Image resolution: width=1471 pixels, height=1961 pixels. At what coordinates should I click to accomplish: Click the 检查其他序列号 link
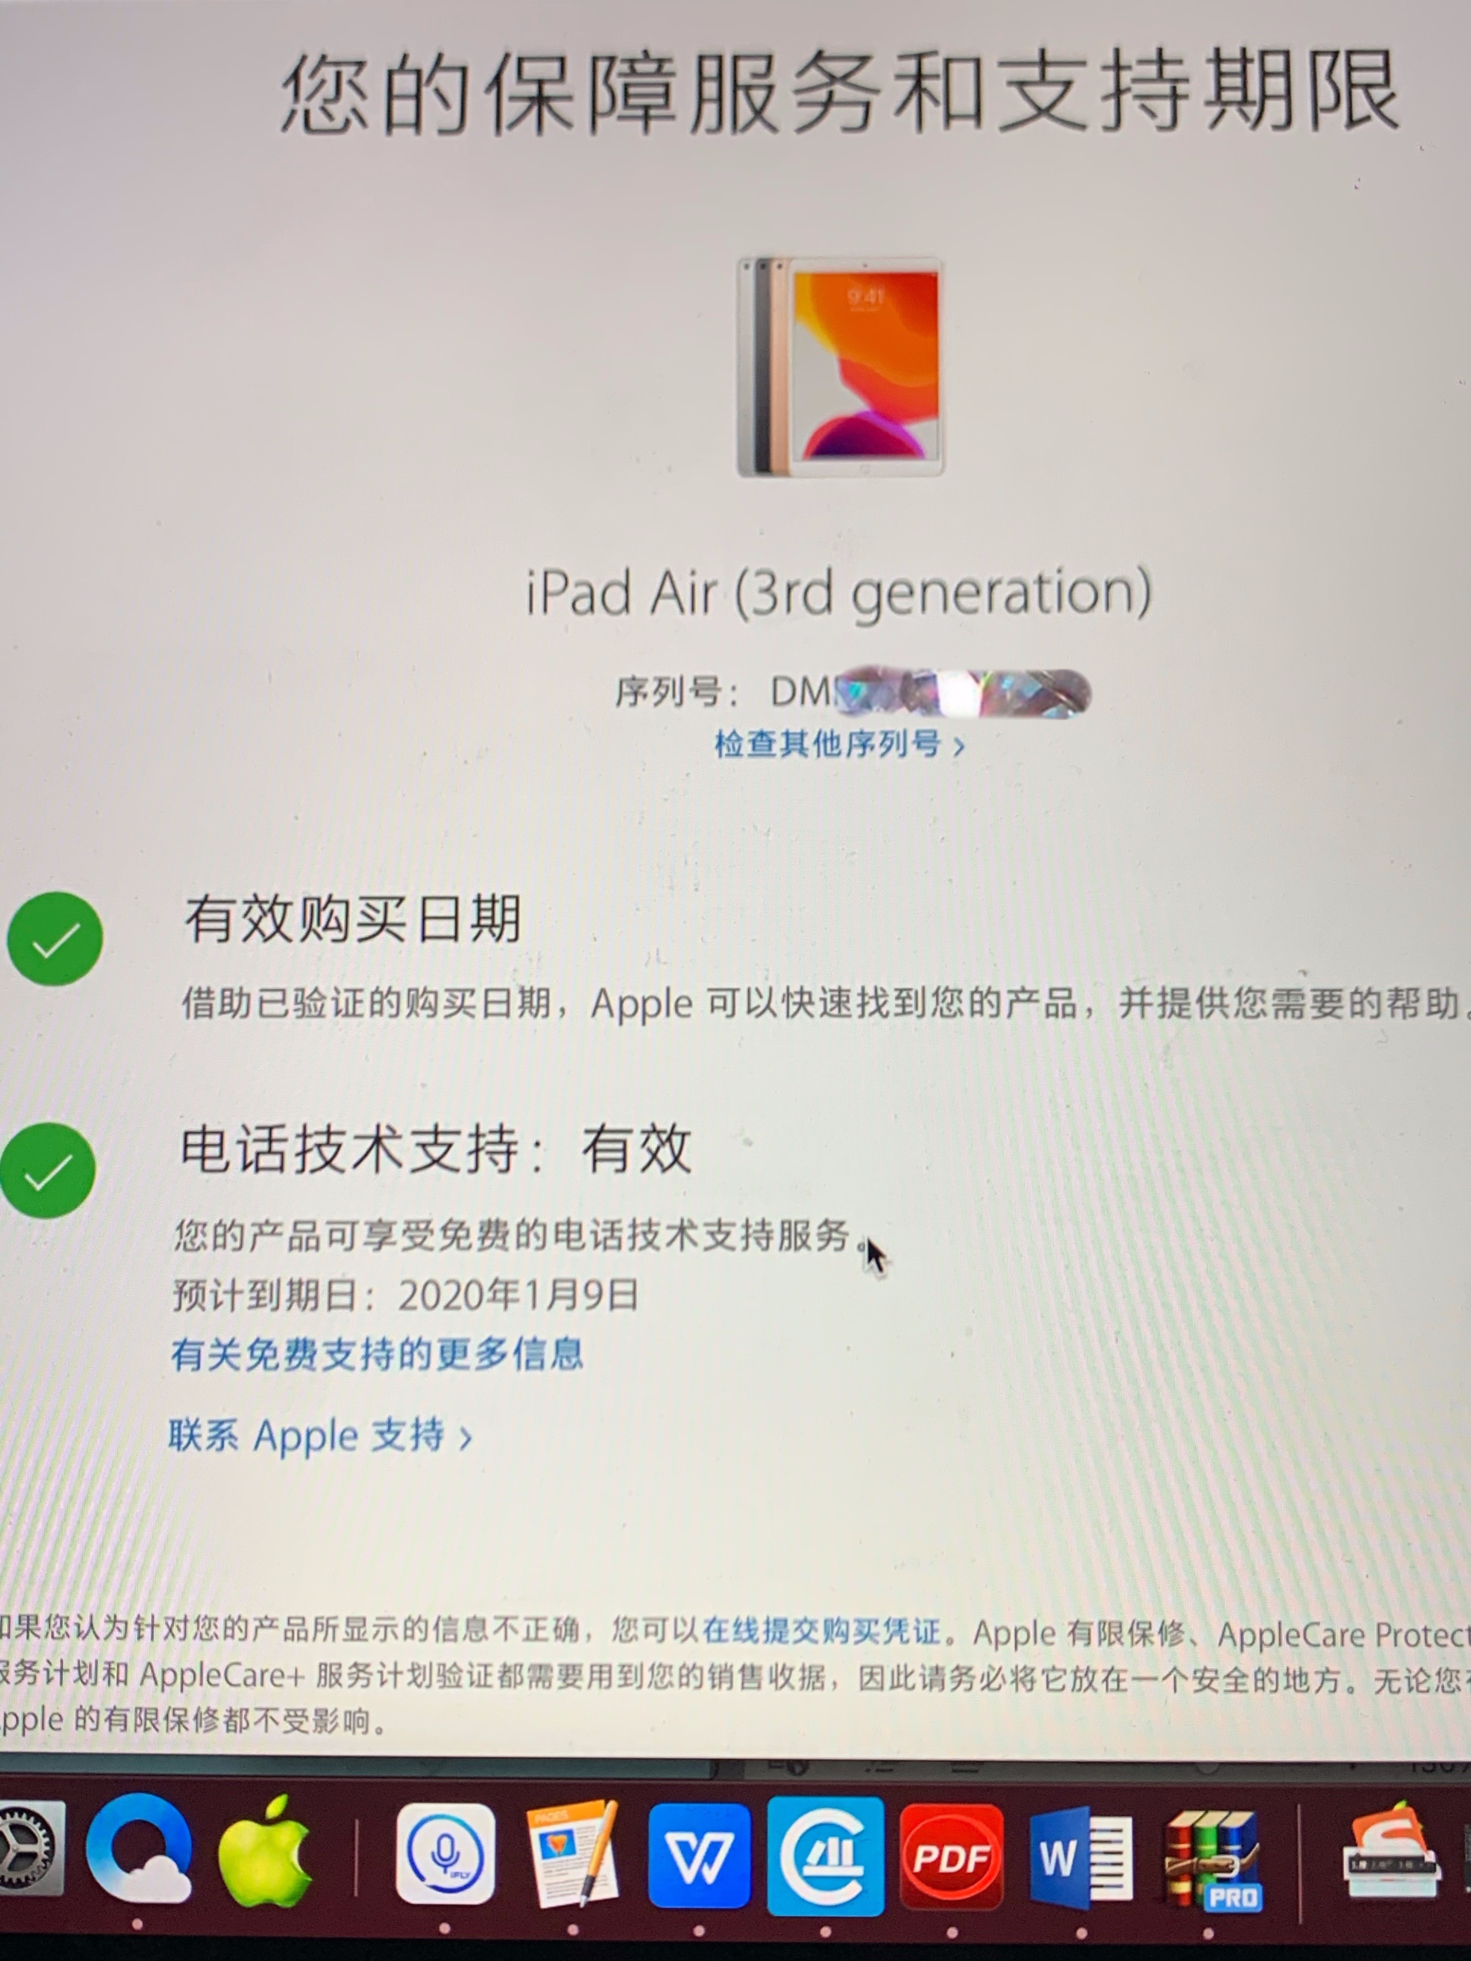click(839, 744)
